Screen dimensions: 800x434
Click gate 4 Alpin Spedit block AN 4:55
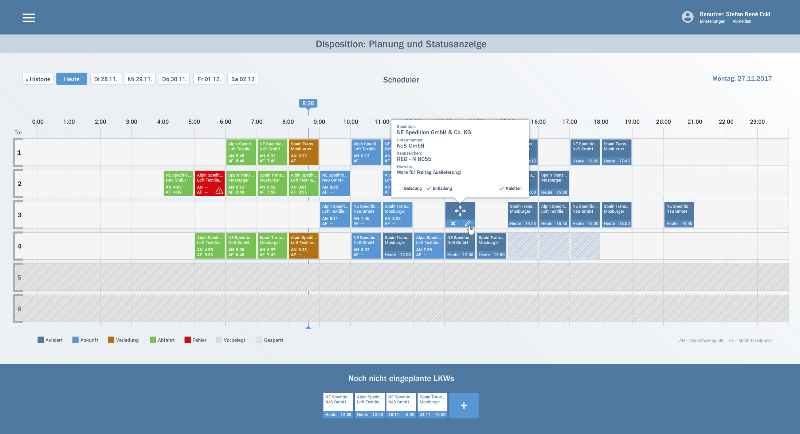[210, 246]
